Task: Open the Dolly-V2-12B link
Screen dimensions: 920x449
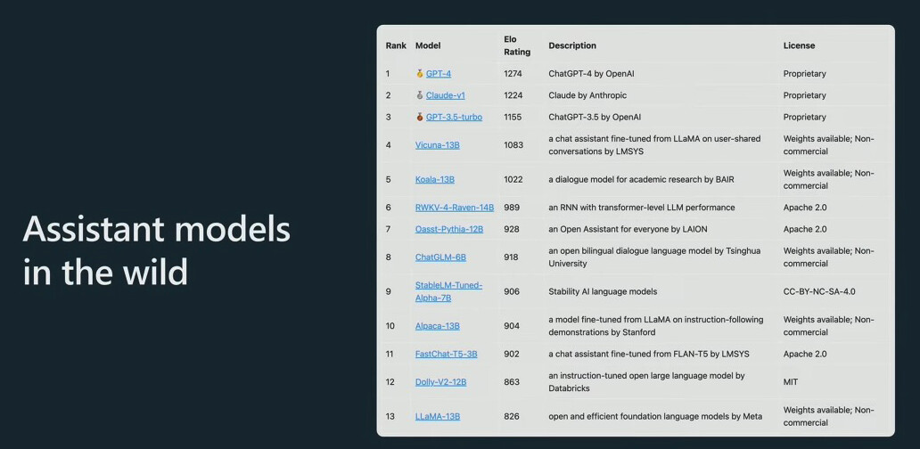Action: click(x=440, y=381)
